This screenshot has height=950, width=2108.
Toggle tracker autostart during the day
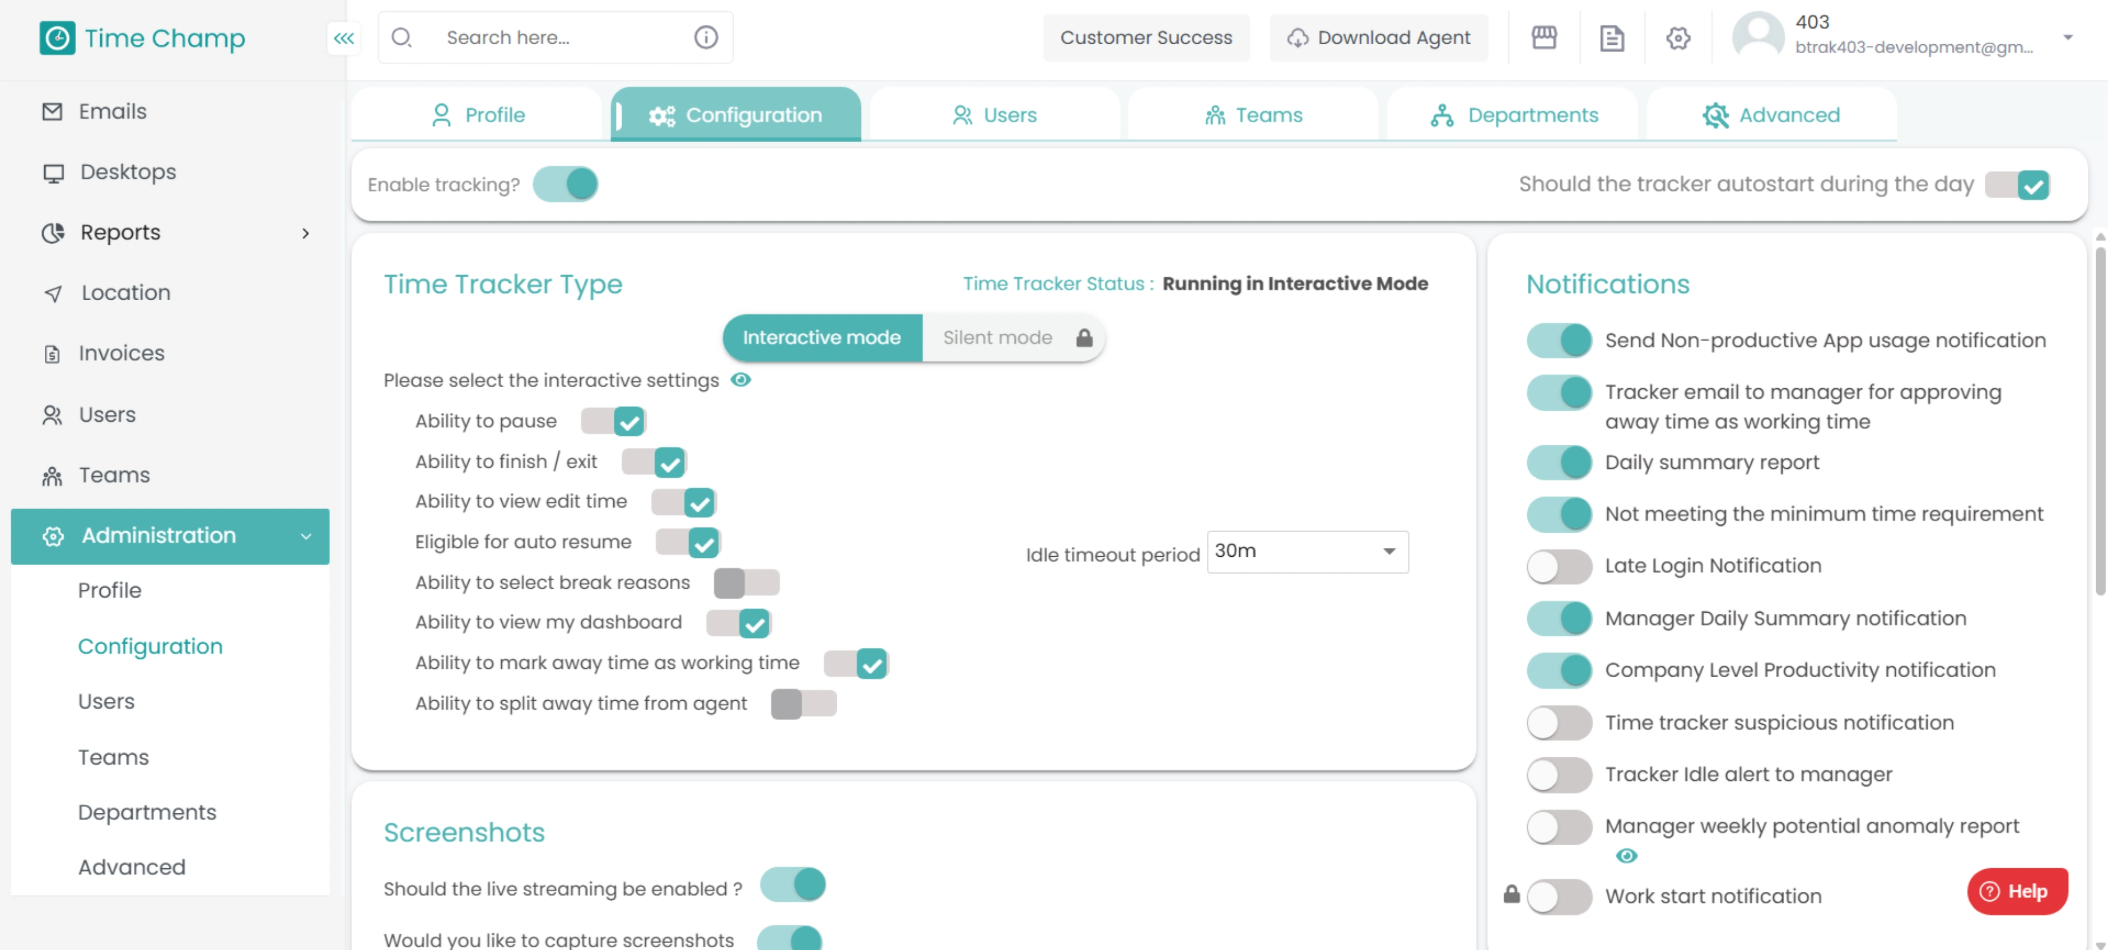[2017, 185]
